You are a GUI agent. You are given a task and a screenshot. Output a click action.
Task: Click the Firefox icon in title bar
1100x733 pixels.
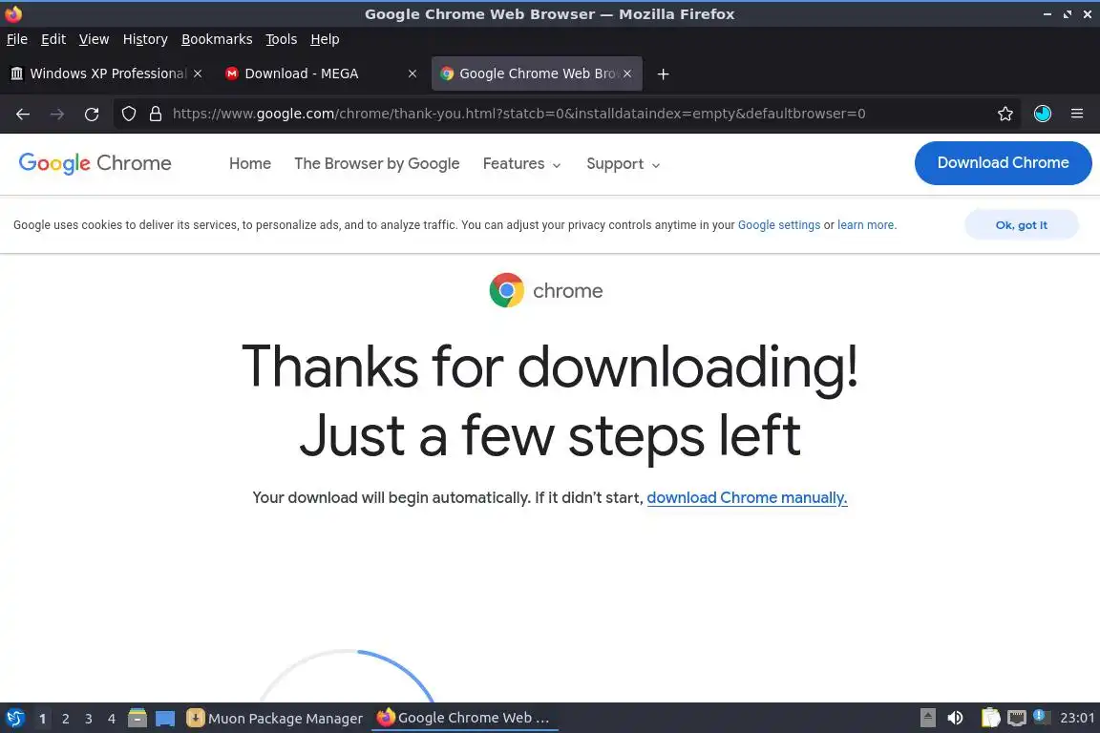pyautogui.click(x=13, y=14)
